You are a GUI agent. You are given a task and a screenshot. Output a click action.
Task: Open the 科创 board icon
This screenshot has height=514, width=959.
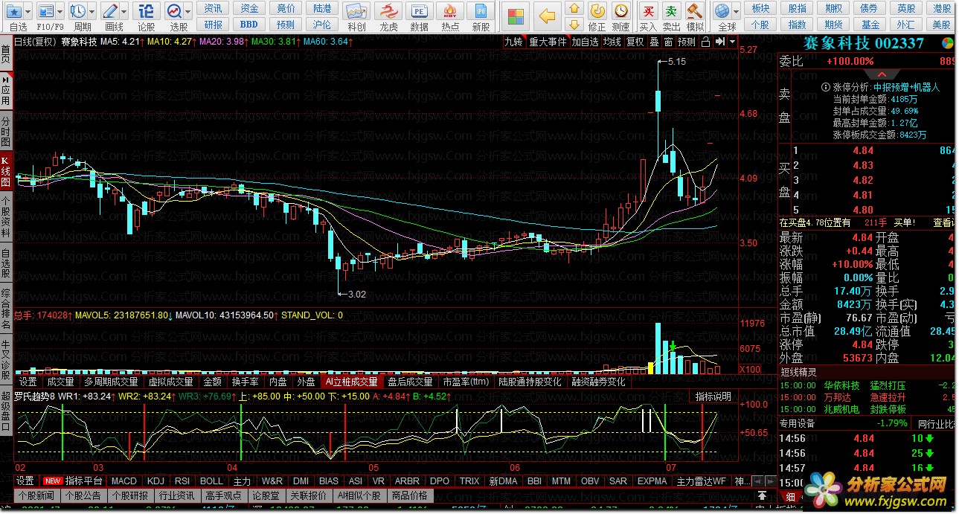click(x=356, y=12)
